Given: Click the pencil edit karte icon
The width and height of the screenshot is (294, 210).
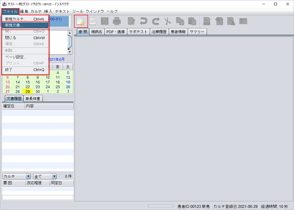Looking at the screenshot, I should (x=131, y=22).
